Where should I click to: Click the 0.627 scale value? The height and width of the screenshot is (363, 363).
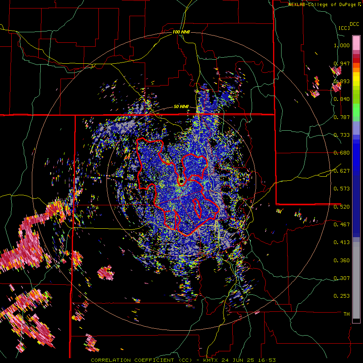[342, 171]
